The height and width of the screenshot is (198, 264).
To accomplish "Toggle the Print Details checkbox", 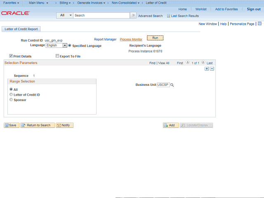I will [x=11, y=56].
